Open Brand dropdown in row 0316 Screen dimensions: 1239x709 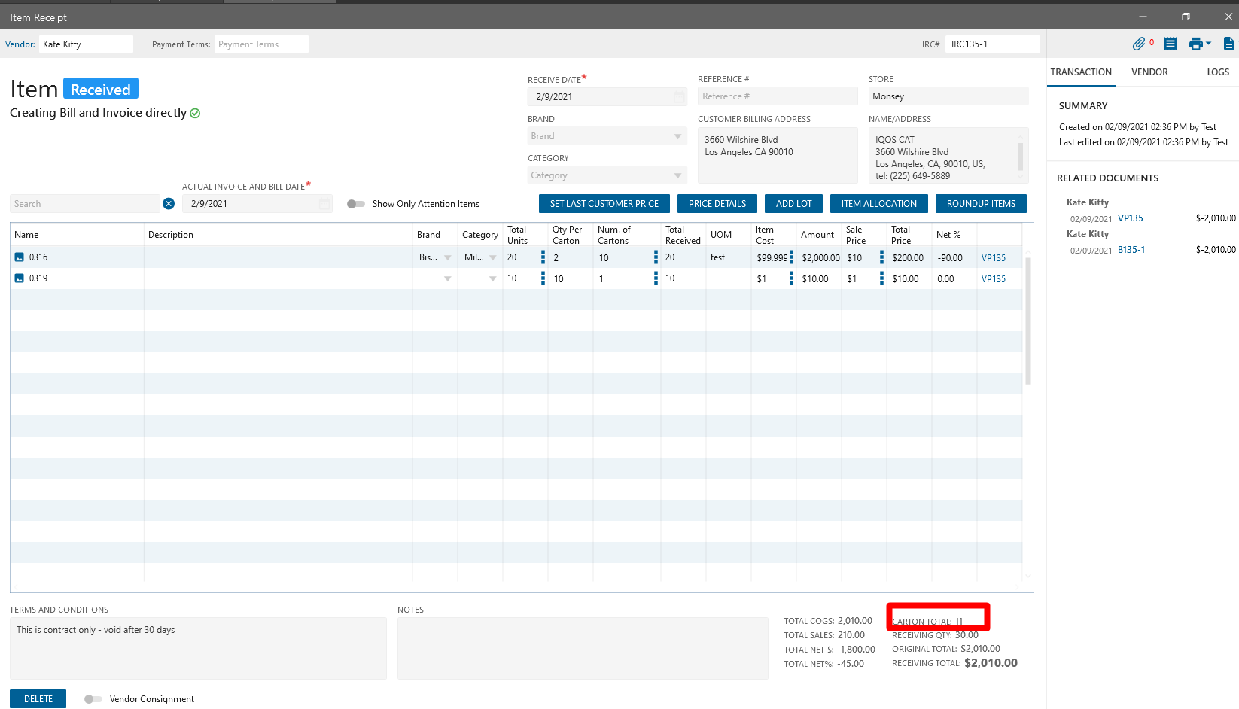point(447,257)
